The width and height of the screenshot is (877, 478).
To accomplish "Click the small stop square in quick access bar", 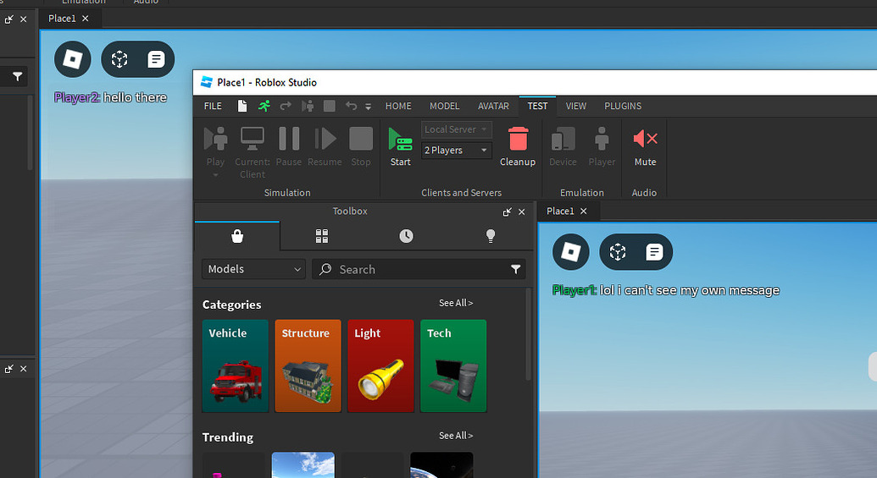I will coord(330,106).
